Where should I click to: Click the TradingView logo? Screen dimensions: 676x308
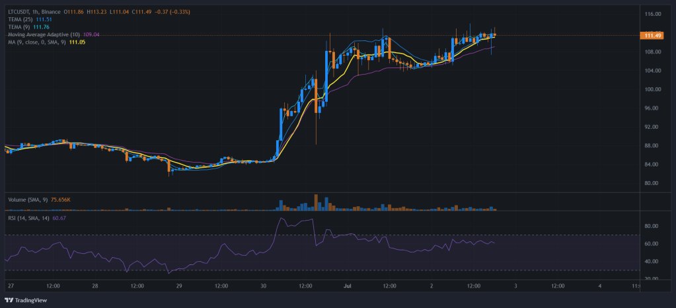(27, 298)
